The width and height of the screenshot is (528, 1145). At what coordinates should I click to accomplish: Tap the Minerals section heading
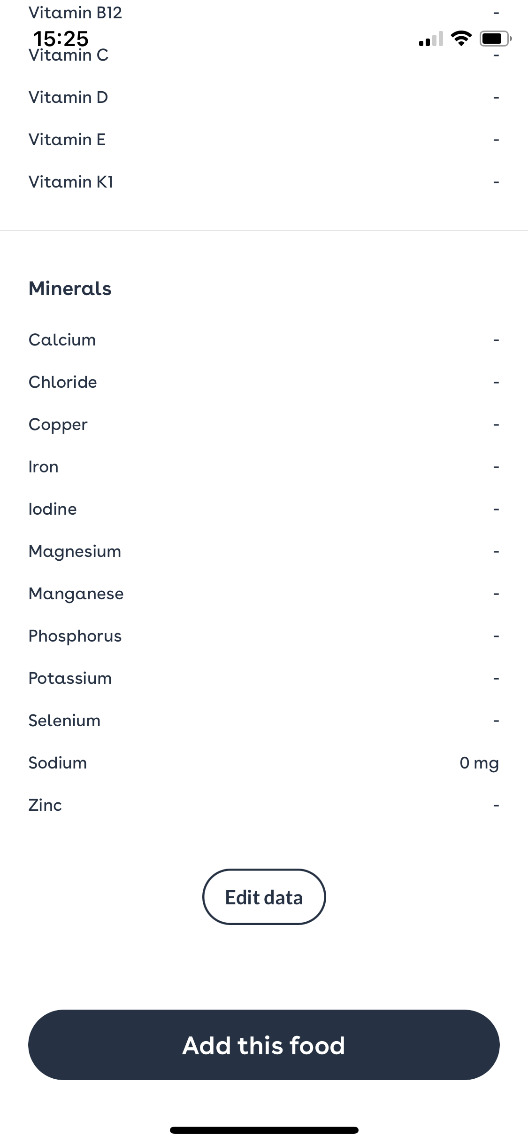pos(70,289)
